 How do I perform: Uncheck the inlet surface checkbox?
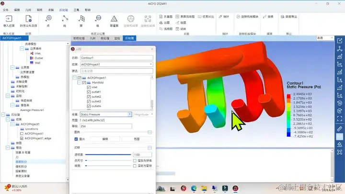[89, 87]
